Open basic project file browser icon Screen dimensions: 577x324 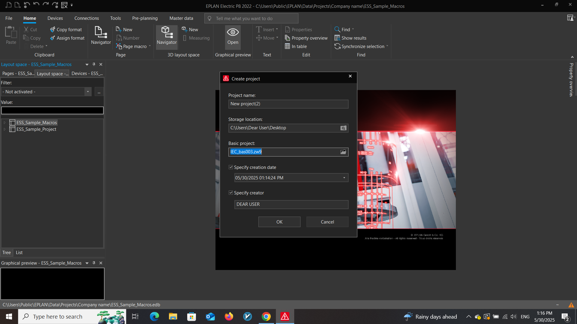(x=343, y=152)
